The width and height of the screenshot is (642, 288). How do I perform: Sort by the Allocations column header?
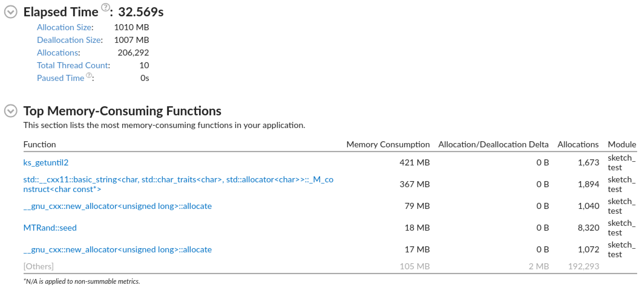coord(578,144)
